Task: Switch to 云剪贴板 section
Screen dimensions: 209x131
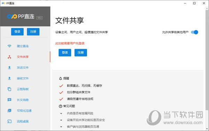Action: pos(25,89)
